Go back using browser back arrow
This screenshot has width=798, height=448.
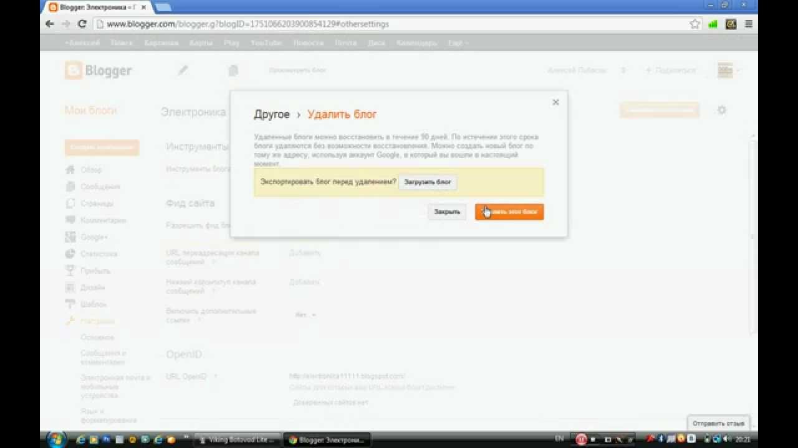50,24
